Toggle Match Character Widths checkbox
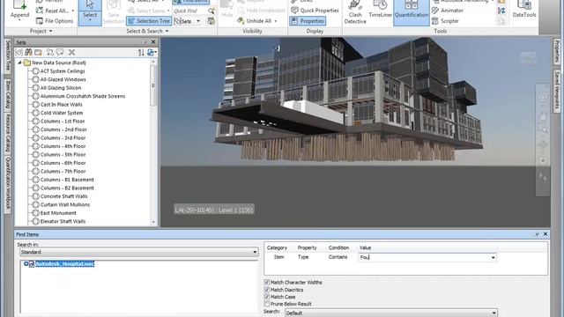 pos(266,282)
